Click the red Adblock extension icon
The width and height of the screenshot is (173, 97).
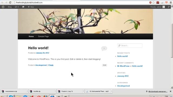coord(150,2)
